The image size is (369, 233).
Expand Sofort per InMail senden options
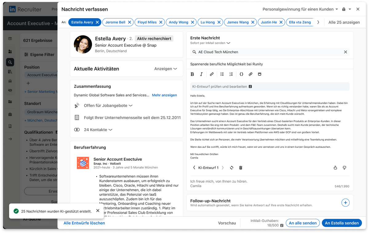210,43
